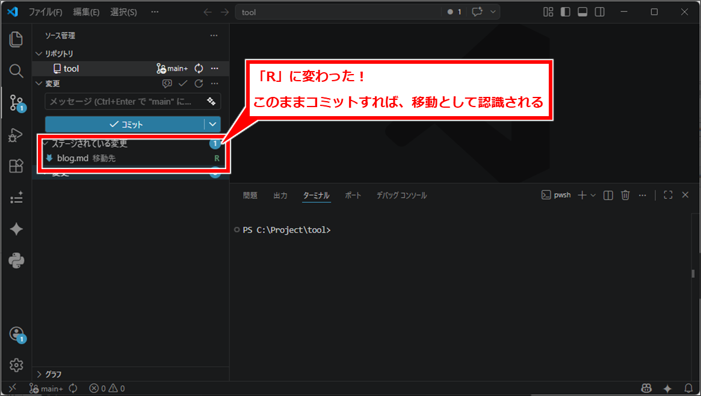Switch to the 出力 panel tab
701x396 pixels.
[280, 196]
